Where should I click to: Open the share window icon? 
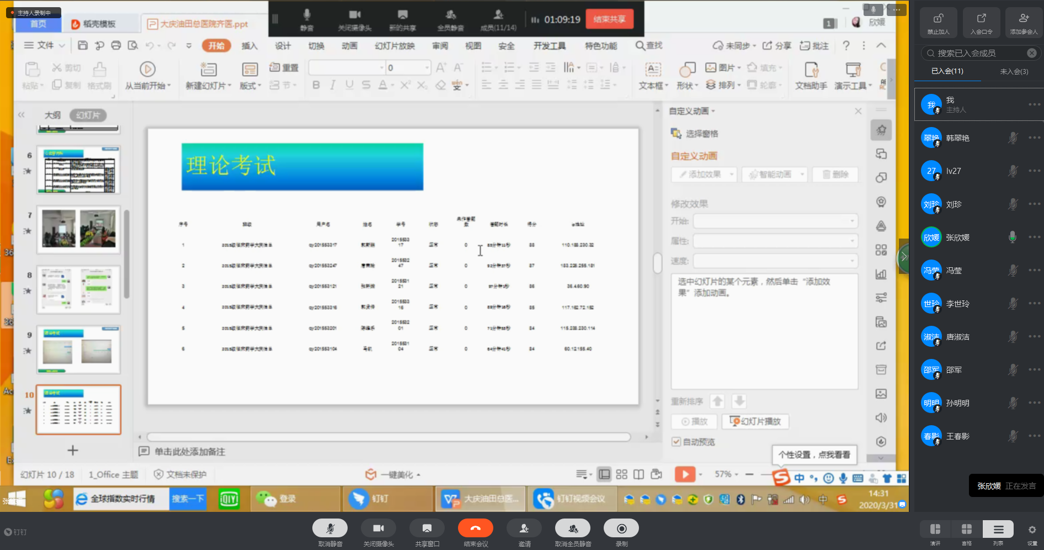coord(427,528)
